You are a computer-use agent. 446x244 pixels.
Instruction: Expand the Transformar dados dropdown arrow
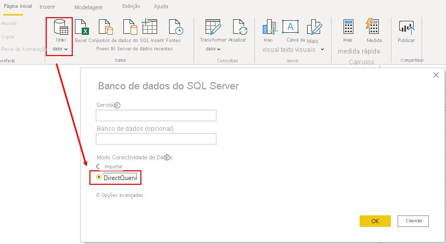[219, 49]
